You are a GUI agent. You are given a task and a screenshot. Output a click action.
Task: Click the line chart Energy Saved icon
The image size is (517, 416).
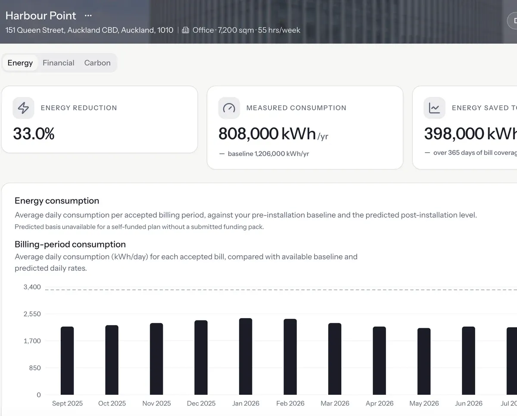(434, 108)
